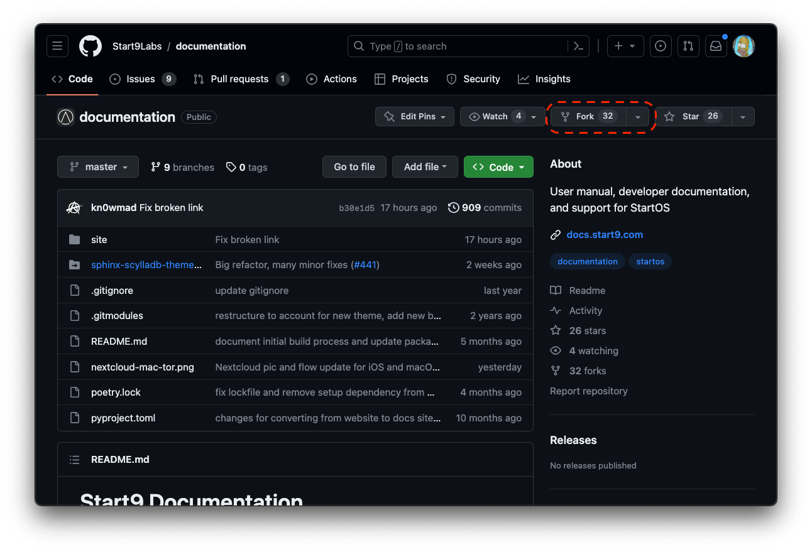
Task: Switch to the Insights tab
Action: coord(544,79)
